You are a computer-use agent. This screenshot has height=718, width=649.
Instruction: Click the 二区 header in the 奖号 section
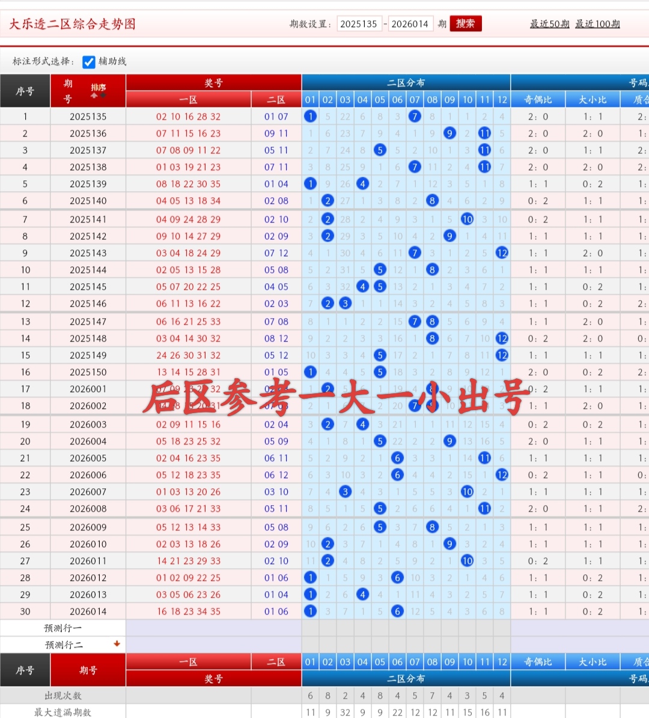coord(276,99)
